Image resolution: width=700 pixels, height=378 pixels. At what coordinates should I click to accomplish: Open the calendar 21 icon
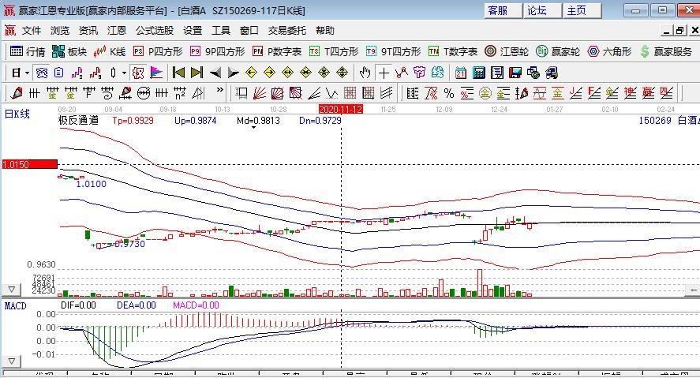(x=461, y=73)
